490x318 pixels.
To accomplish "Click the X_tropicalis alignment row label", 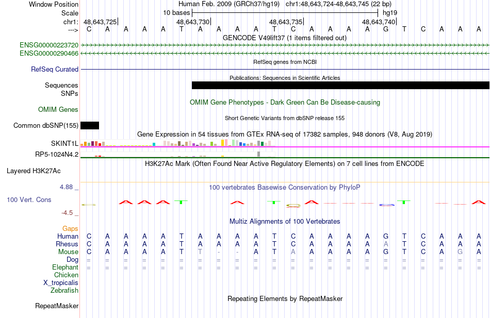I will [x=61, y=283].
